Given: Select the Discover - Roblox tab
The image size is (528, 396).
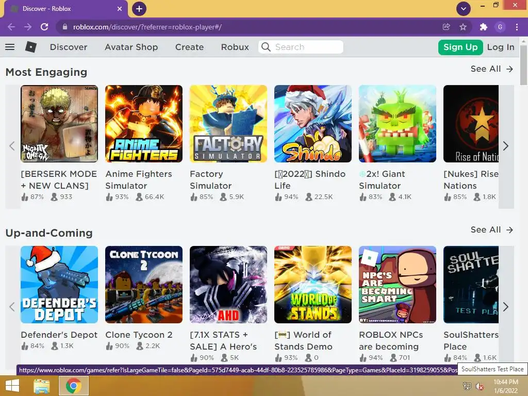Looking at the screenshot, I should 65,9.
